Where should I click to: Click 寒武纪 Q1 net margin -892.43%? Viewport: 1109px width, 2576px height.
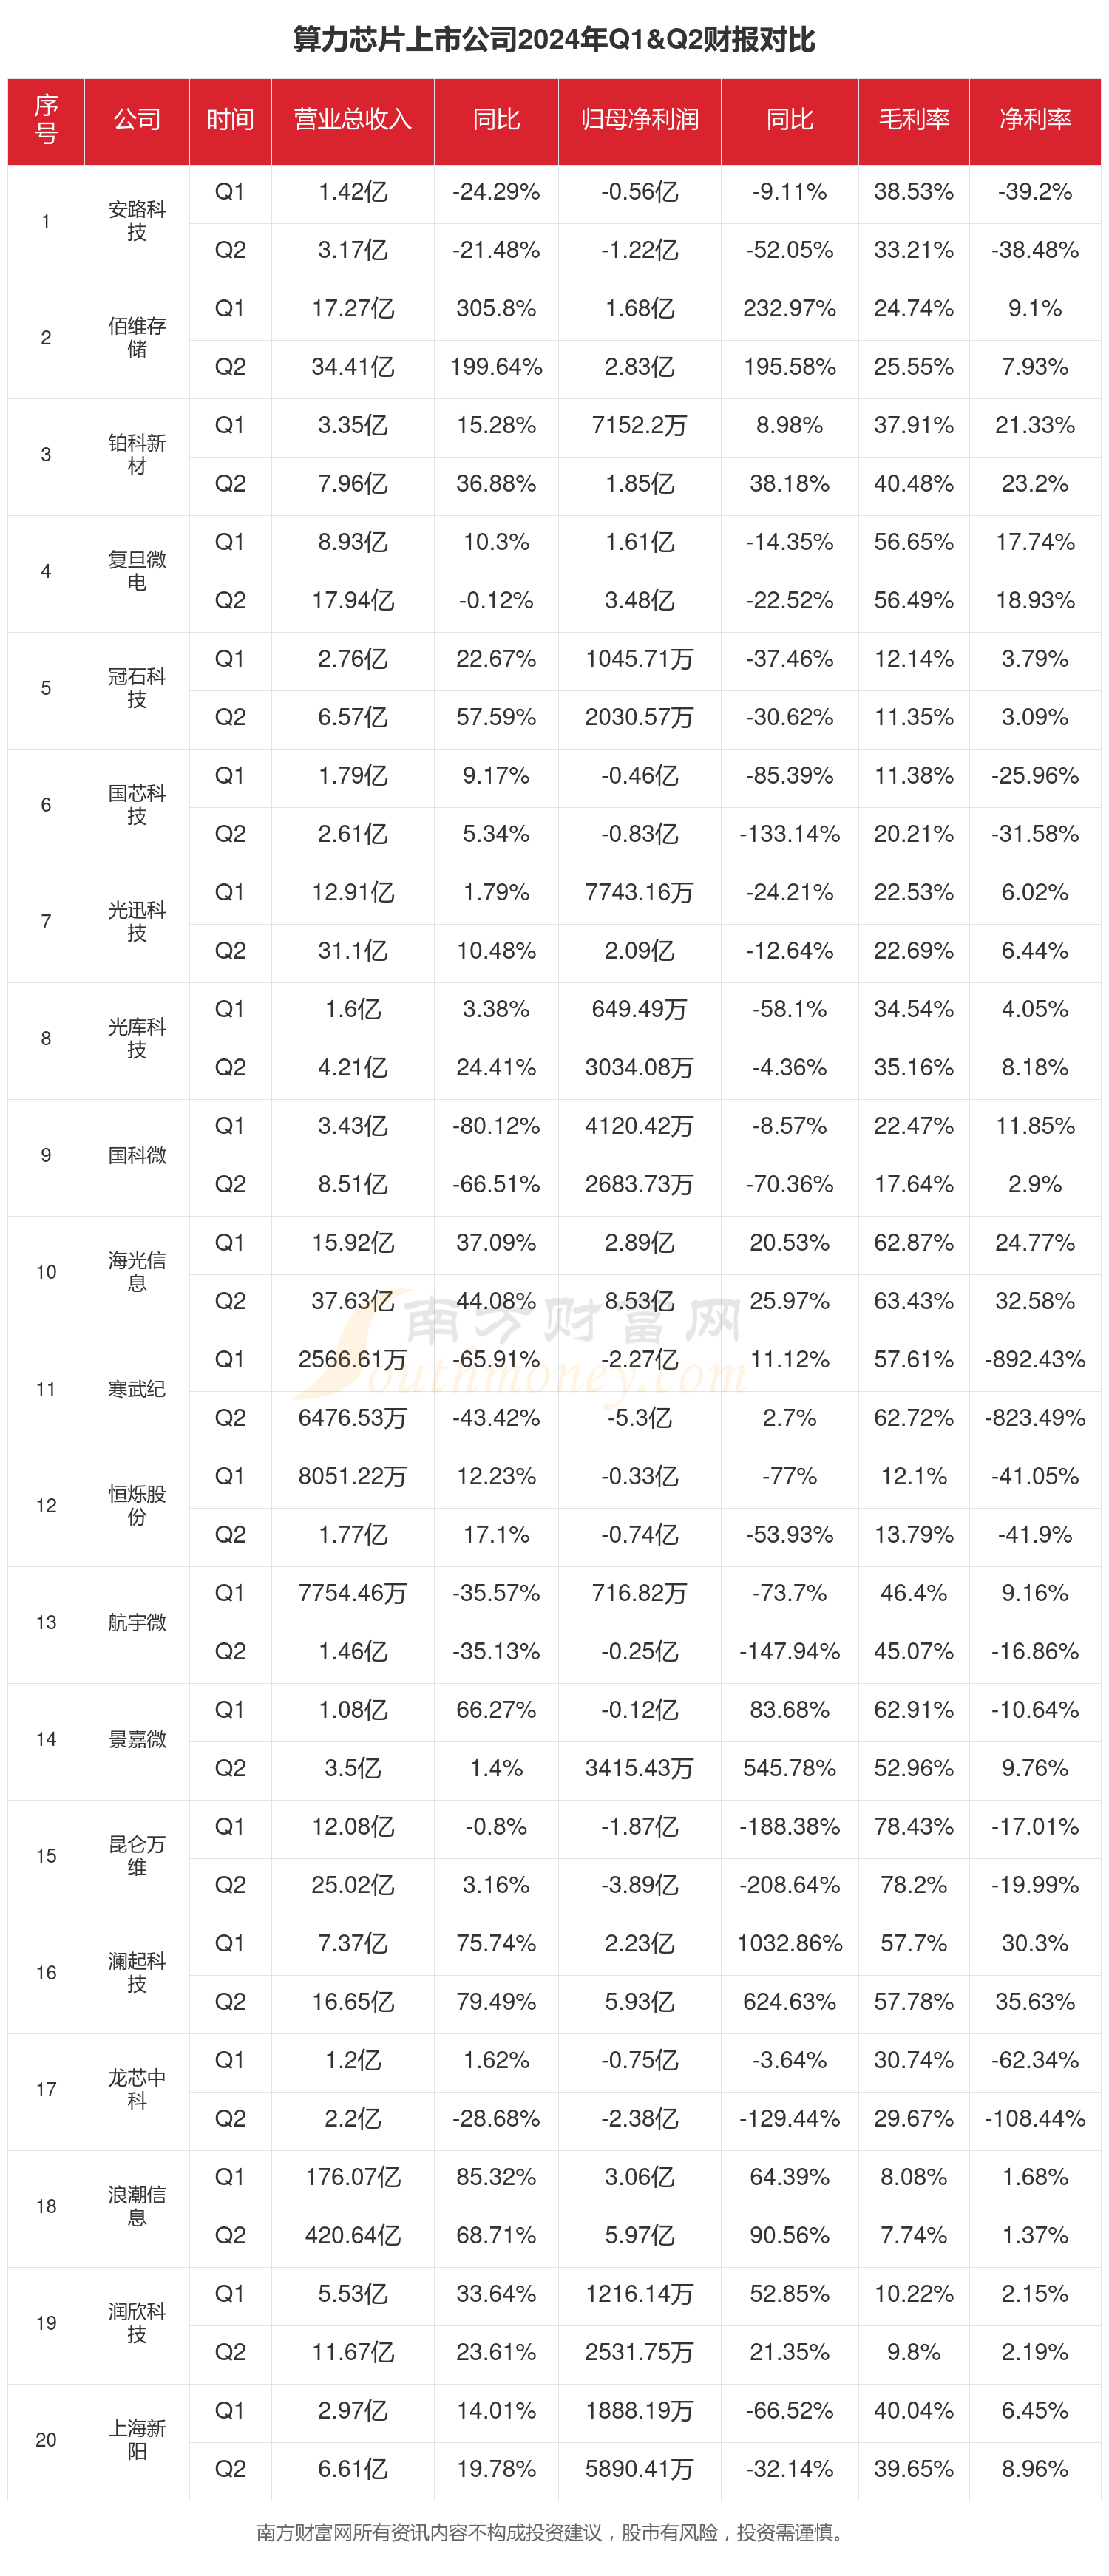(1035, 1359)
